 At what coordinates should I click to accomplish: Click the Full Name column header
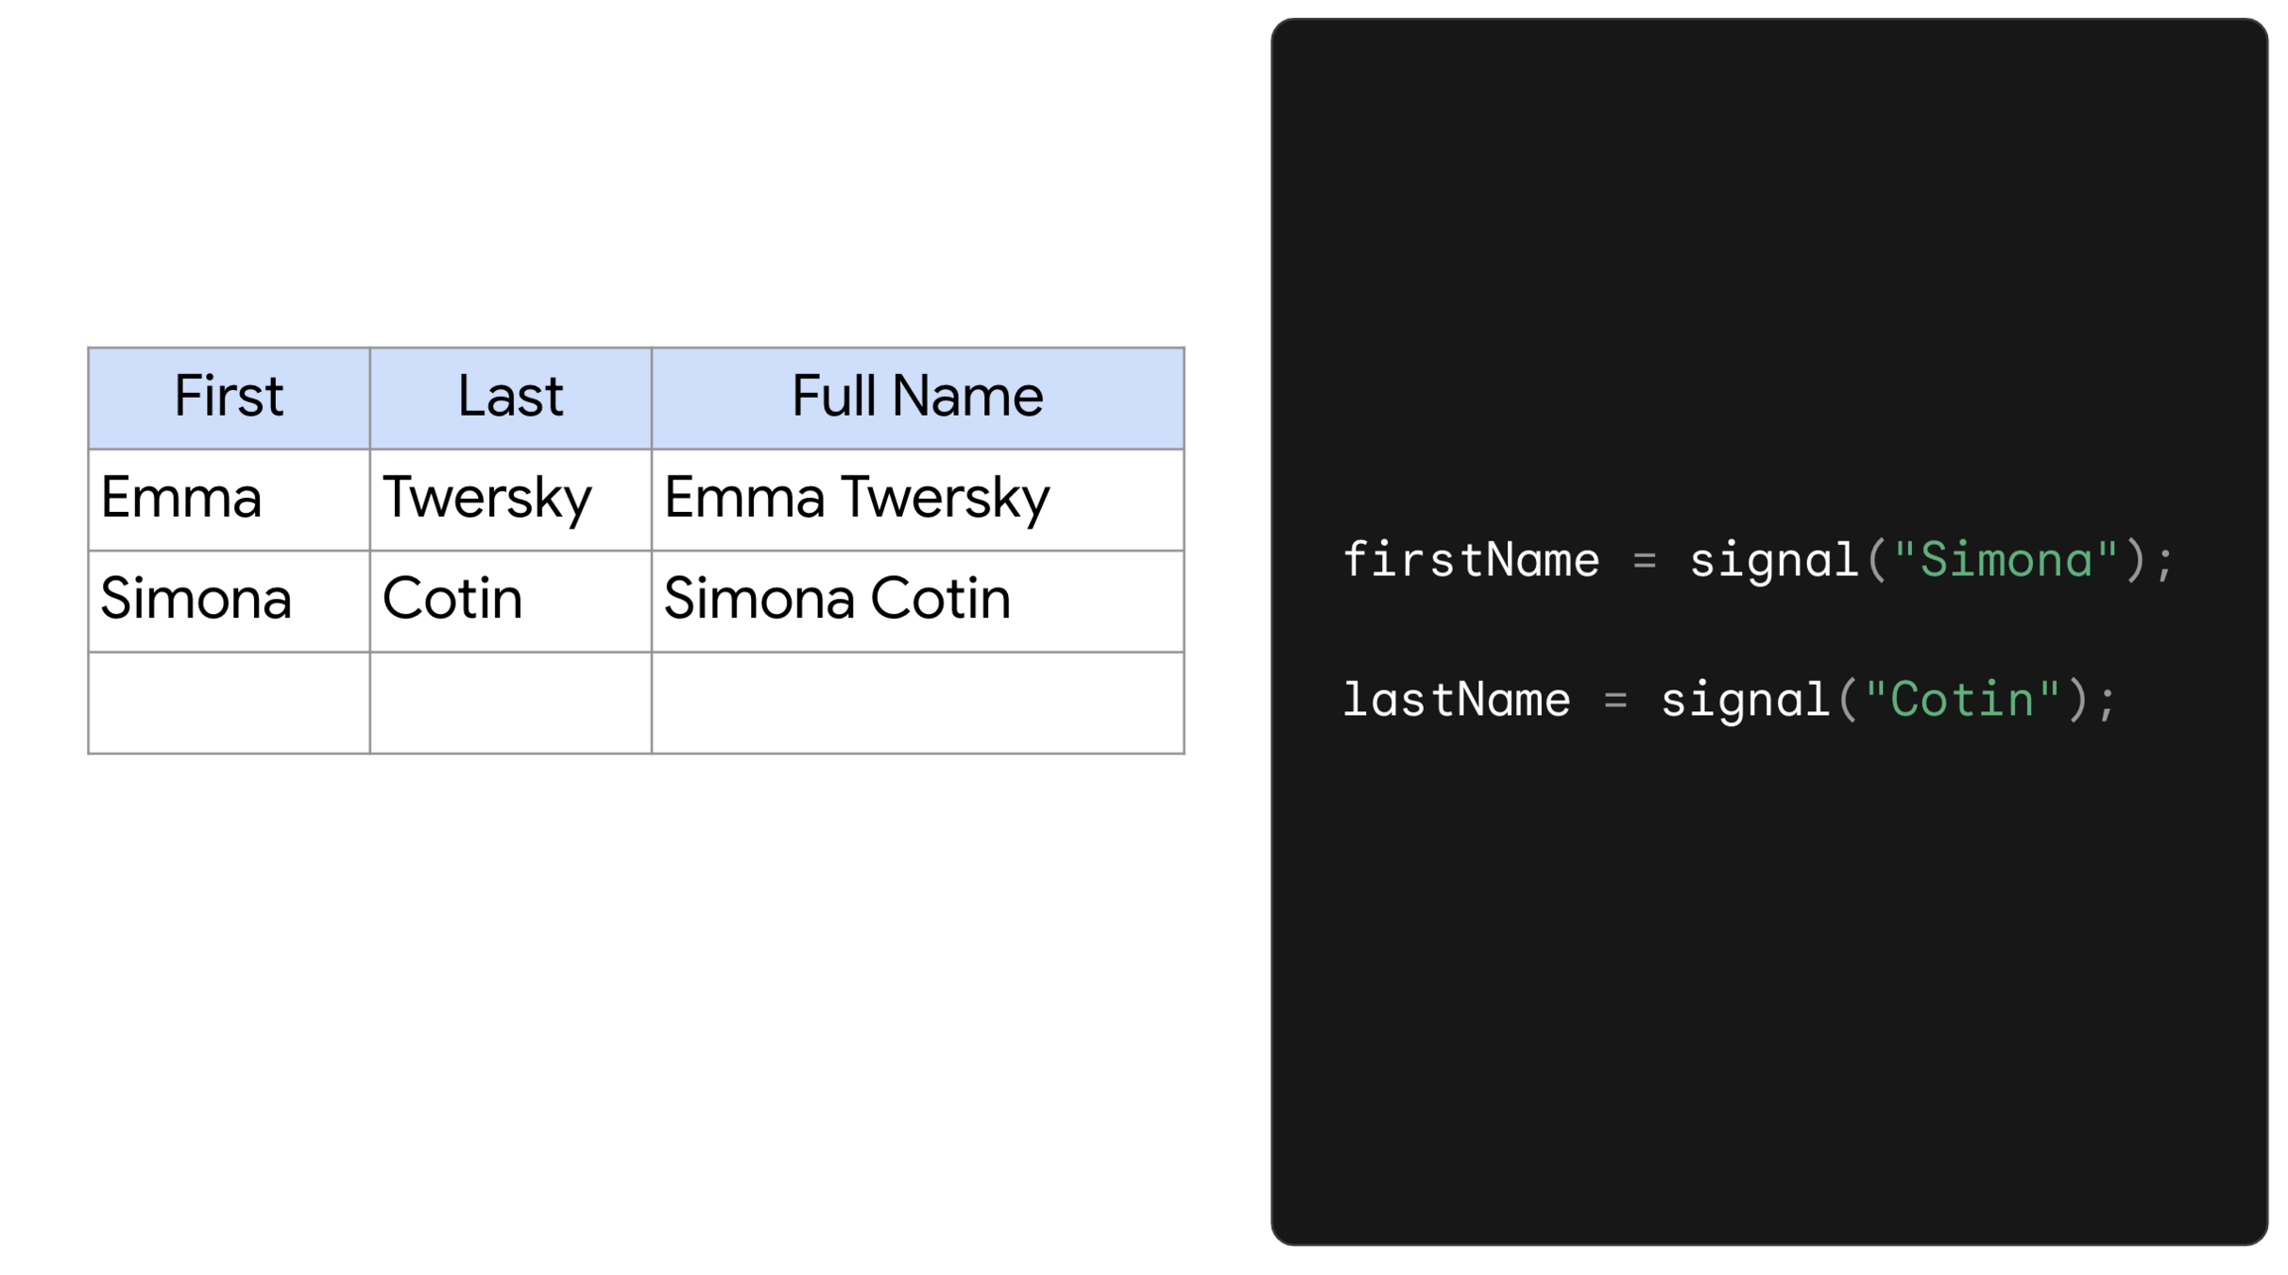tap(916, 397)
